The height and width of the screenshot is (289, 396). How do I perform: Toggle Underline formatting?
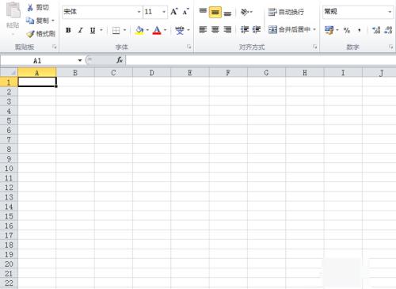click(93, 30)
